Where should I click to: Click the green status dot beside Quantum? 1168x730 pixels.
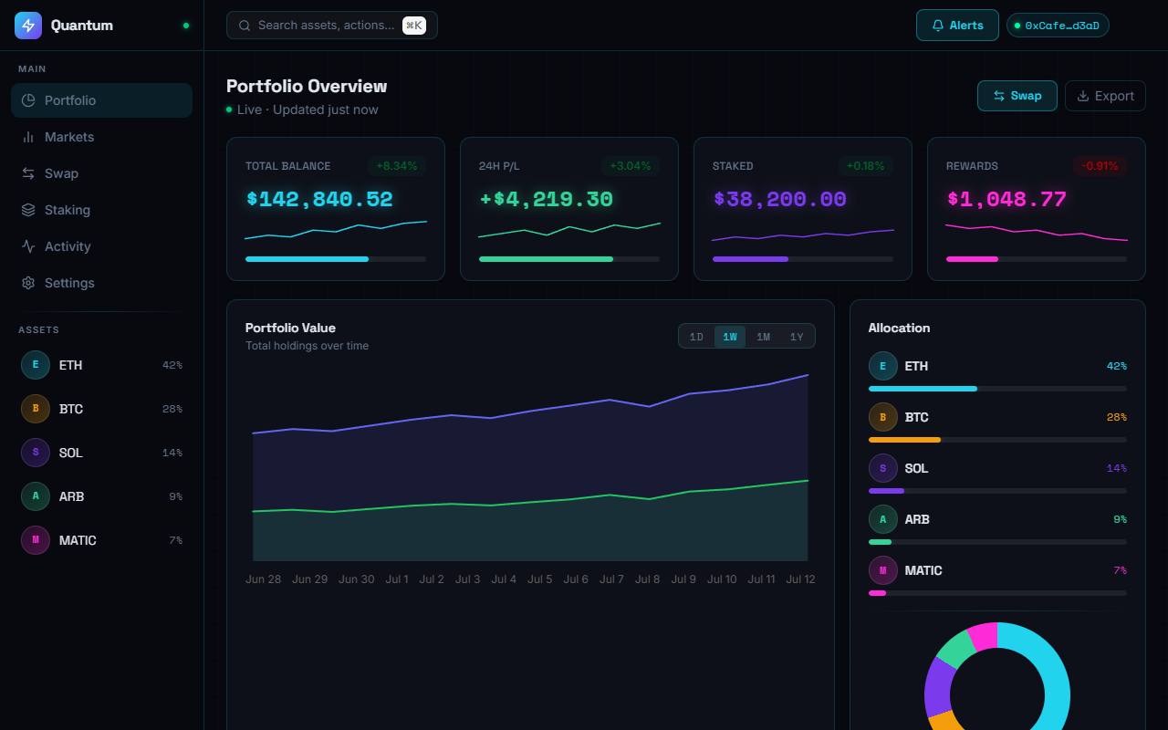(x=186, y=26)
